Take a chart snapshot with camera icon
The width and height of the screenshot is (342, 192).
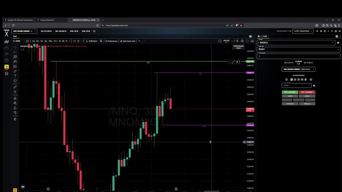[x=252, y=41]
